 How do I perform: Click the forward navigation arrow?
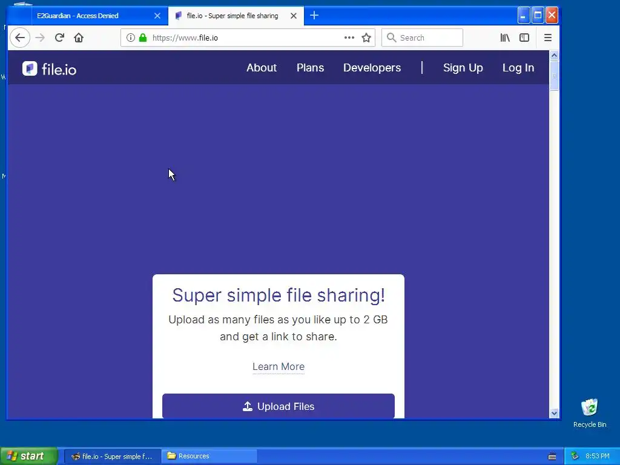40,38
